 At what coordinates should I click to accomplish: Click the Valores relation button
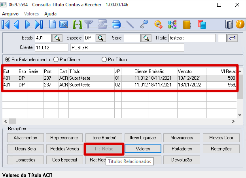pos(143,149)
